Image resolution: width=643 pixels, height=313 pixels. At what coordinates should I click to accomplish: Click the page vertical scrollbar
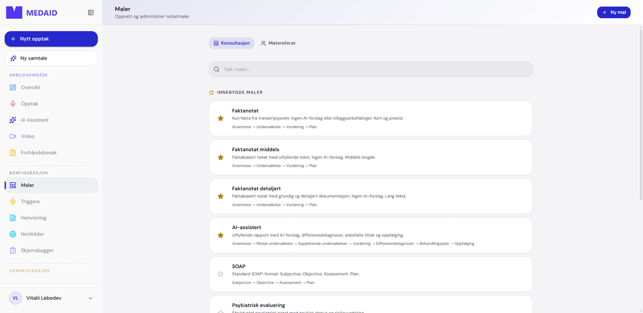pyautogui.click(x=640, y=113)
